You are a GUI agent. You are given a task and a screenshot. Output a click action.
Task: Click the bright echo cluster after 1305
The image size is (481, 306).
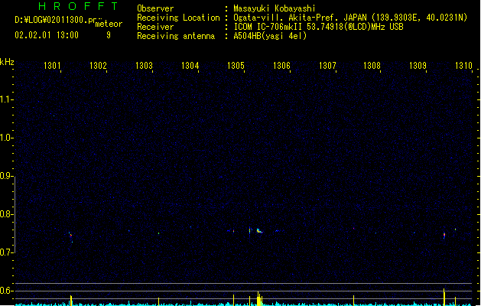click(259, 231)
